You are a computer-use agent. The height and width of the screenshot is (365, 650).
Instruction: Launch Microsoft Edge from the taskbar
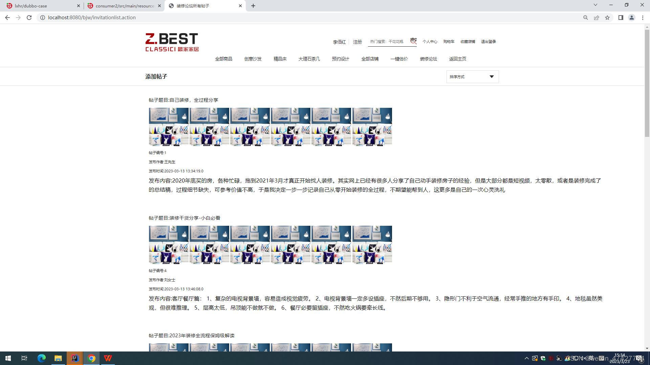click(42, 358)
